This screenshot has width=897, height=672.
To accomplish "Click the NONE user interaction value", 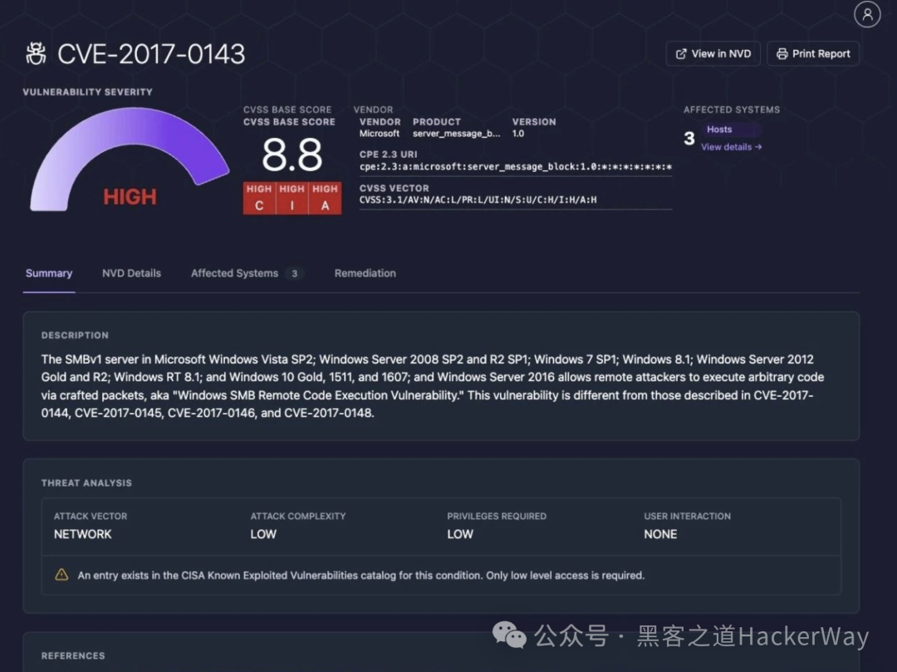I will 660,534.
